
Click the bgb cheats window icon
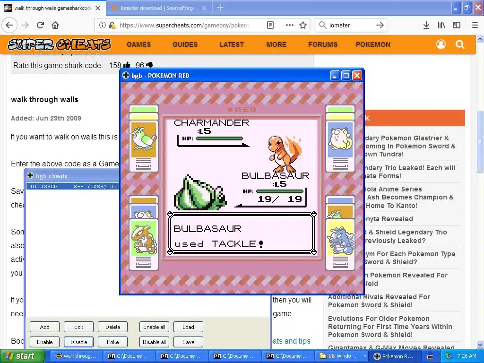click(x=30, y=176)
